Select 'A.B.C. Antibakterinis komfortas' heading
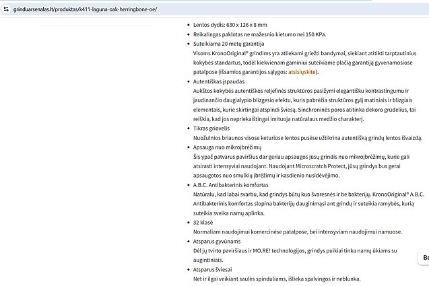Viewport: 429px width, 286px height. (230, 185)
